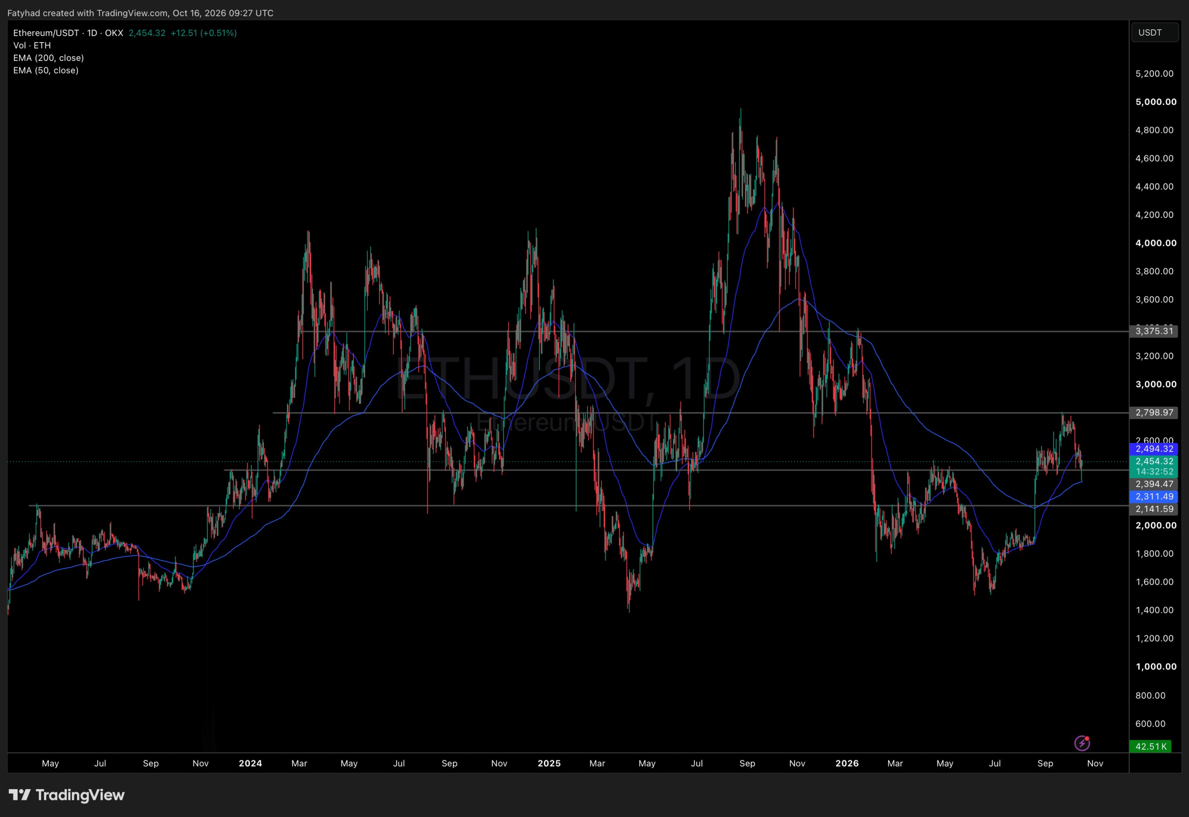Click the 5,200.00 price axis label
This screenshot has width=1189, height=817.
pos(1154,74)
